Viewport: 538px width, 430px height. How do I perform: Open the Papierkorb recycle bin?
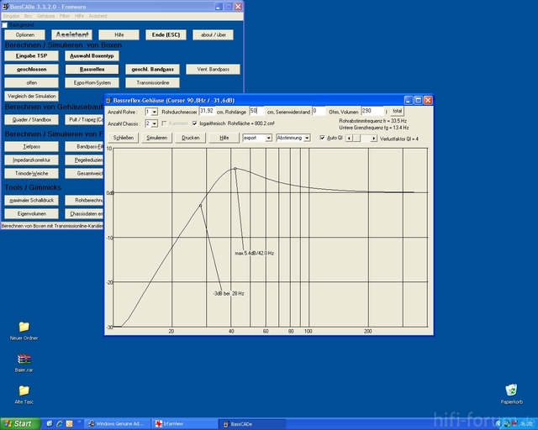(x=511, y=391)
